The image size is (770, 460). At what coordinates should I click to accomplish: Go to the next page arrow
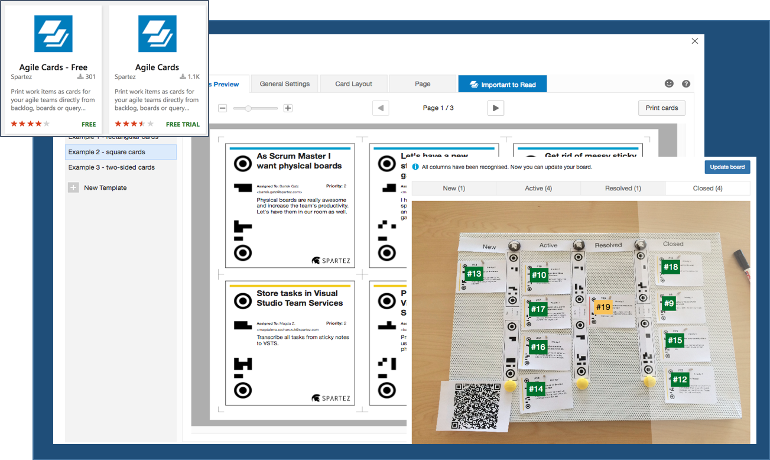(x=496, y=108)
